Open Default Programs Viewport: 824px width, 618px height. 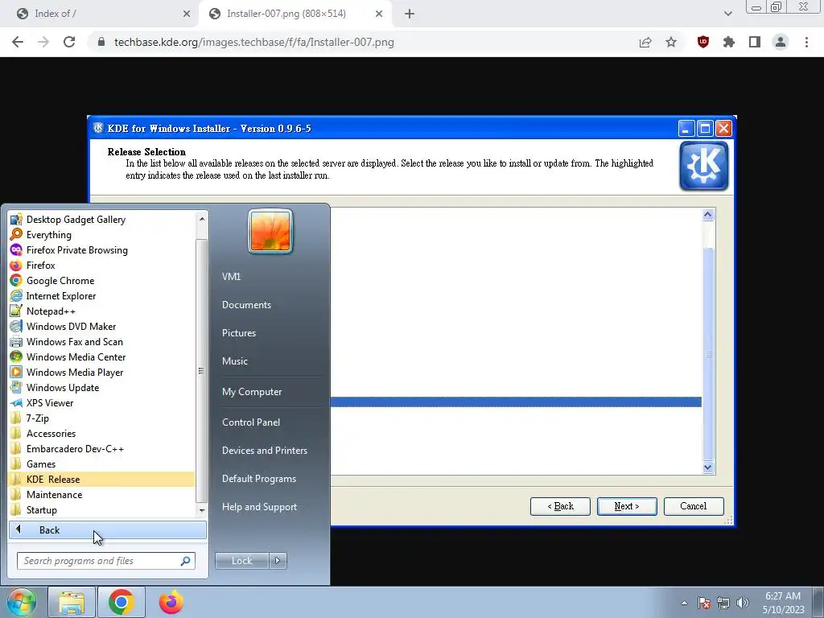259,479
